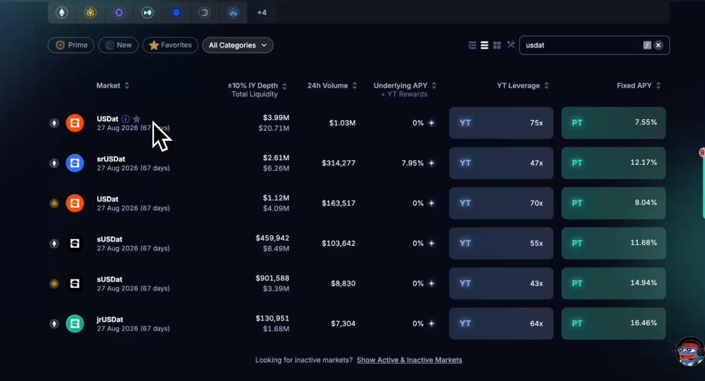Open the YT 70x button

pyautogui.click(x=501, y=203)
